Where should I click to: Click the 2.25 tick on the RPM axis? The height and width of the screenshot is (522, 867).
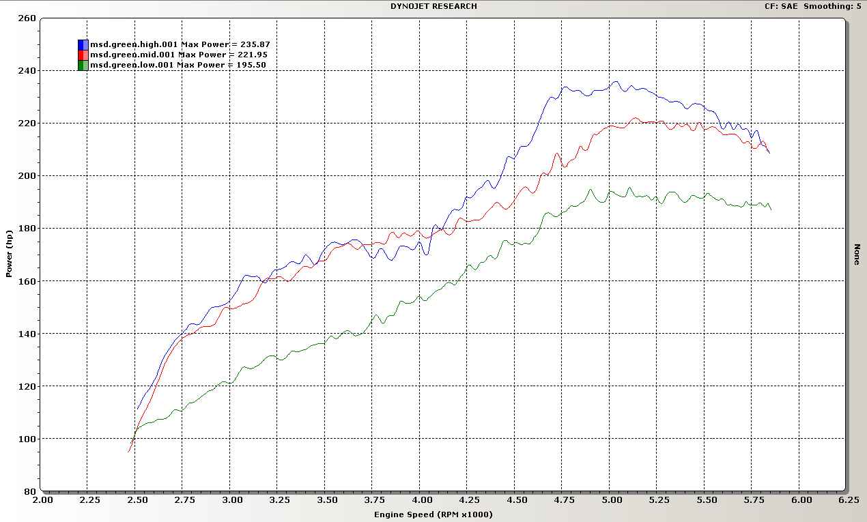[89, 500]
